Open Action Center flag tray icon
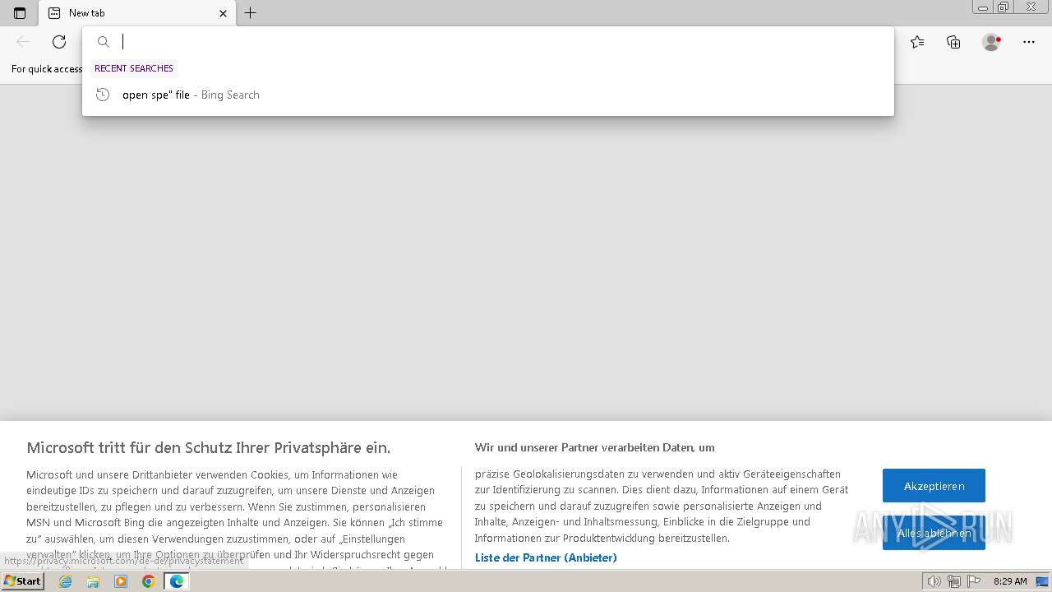This screenshot has height=592, width=1052. point(974,581)
